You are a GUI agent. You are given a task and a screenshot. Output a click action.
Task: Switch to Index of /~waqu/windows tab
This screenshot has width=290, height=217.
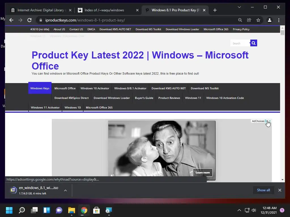108,10
